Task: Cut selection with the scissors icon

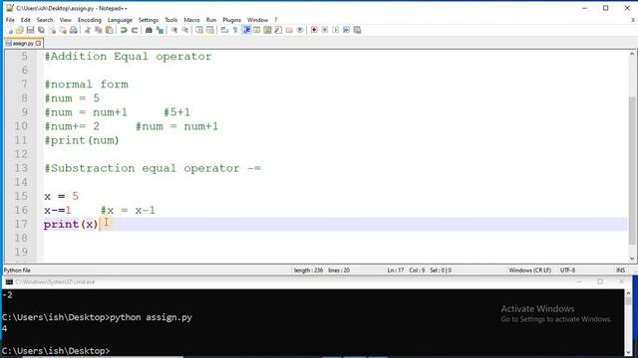Action: 88,30
